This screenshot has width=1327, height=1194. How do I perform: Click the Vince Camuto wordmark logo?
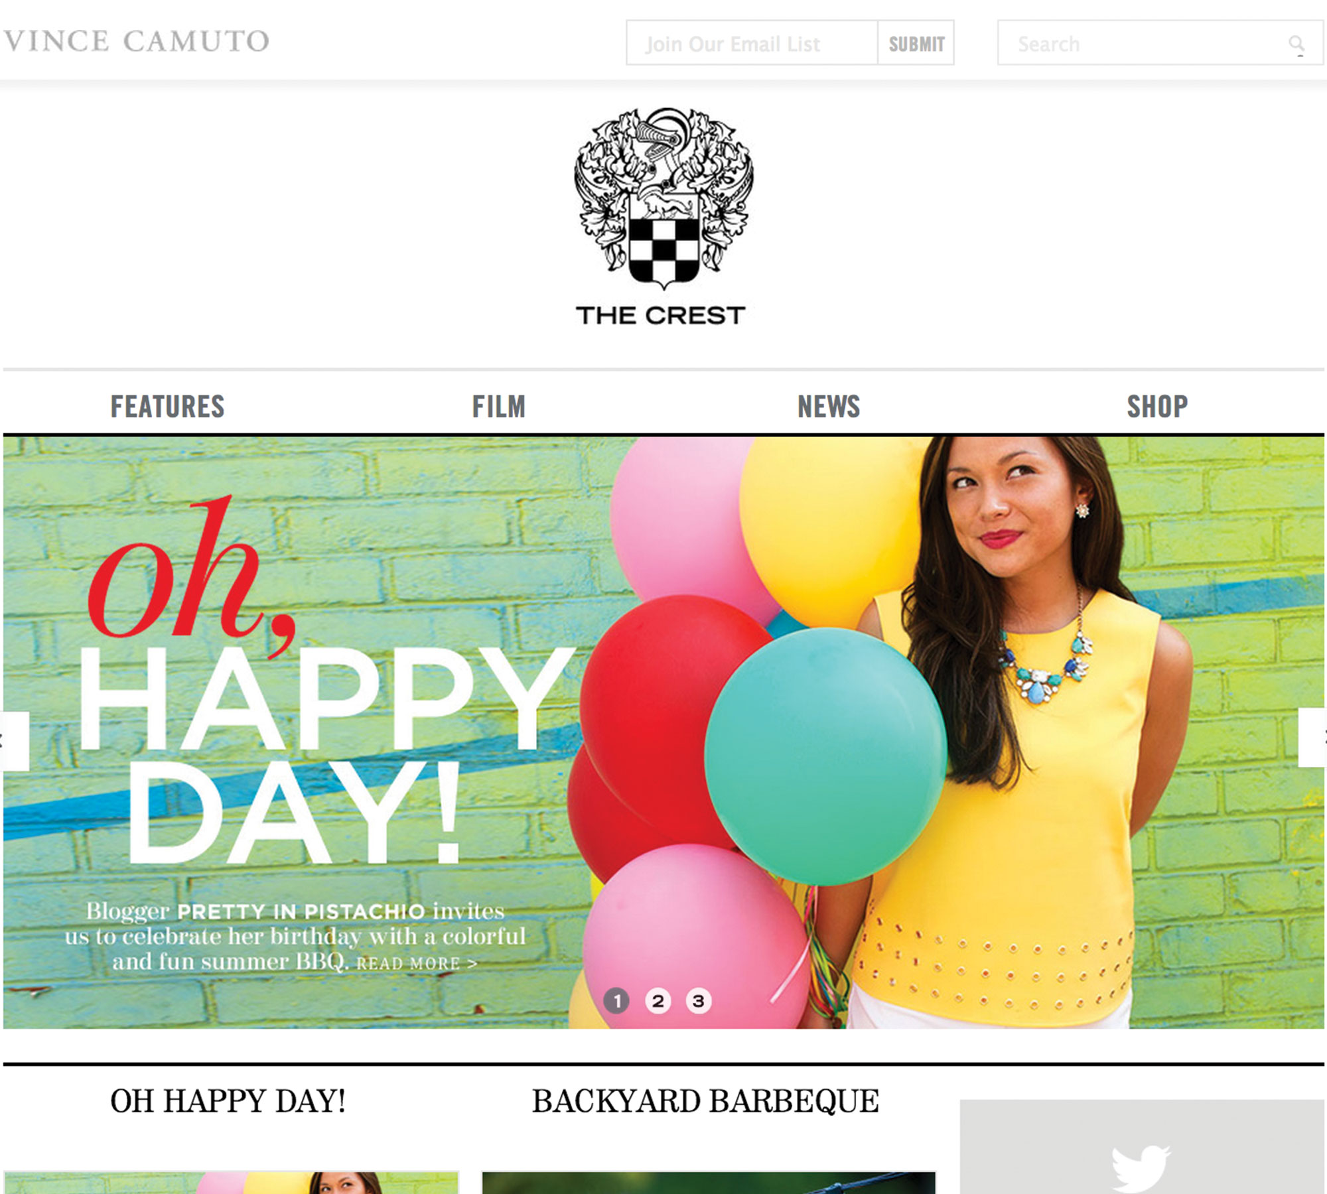tap(136, 41)
